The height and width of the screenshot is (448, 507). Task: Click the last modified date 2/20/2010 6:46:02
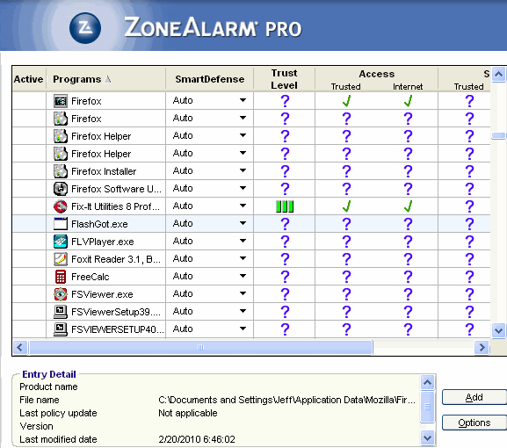(197, 439)
